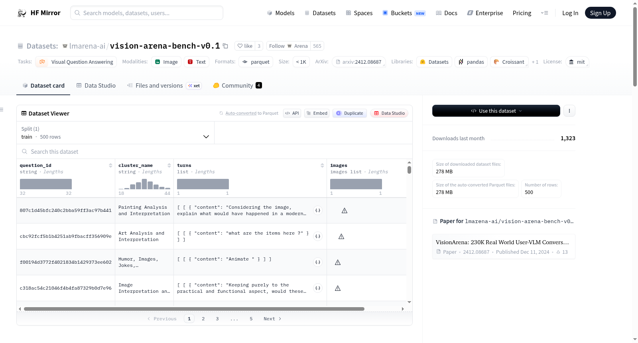Switch to the Dataset card tab
This screenshot has height=343, width=638.
coord(43,85)
